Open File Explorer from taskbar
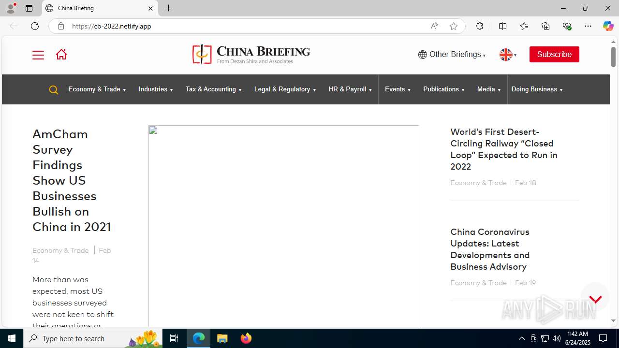This screenshot has width=619, height=348. tap(222, 338)
